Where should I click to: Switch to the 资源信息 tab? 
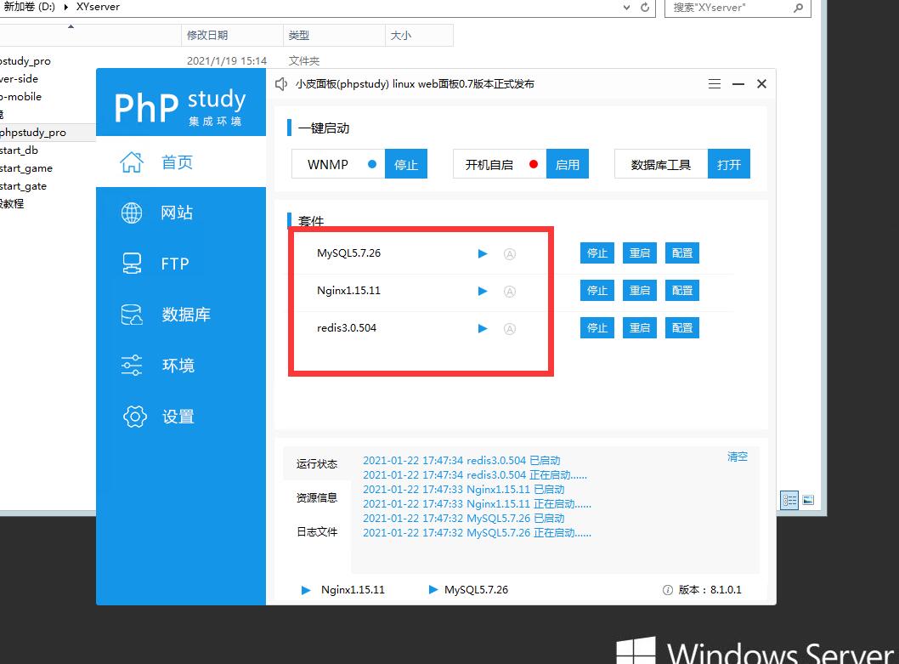(x=317, y=498)
